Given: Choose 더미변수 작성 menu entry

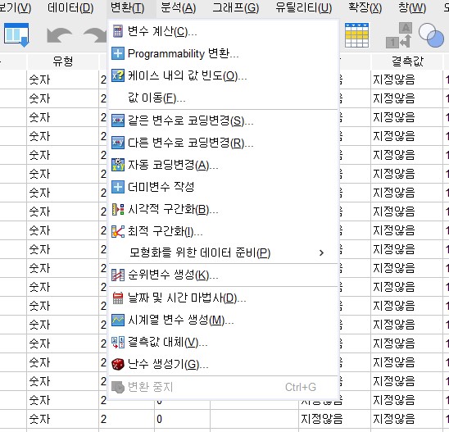Looking at the screenshot, I should coord(224,187).
